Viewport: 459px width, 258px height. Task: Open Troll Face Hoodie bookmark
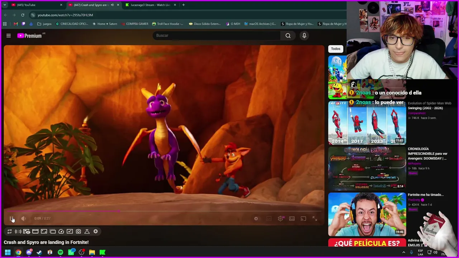point(167,24)
